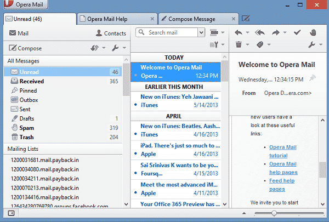Click scroll down arrow in folder panel

(x=126, y=204)
